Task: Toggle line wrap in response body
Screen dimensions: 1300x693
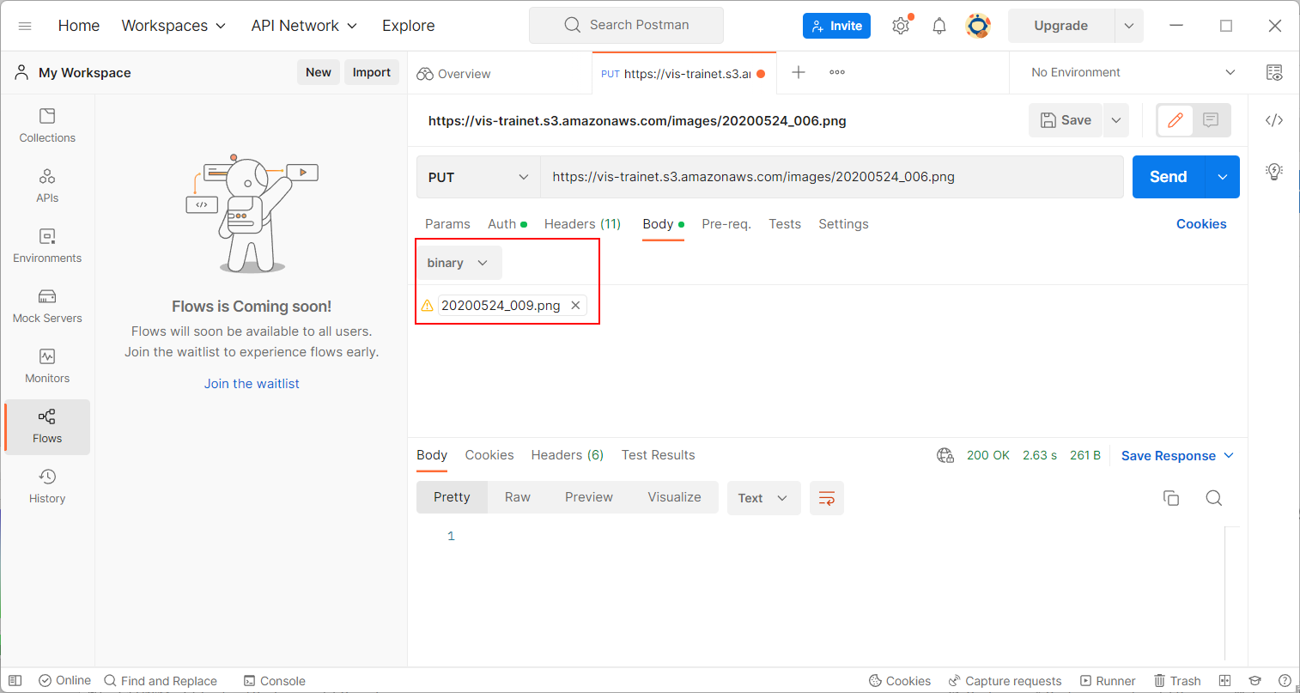Action: click(x=827, y=498)
